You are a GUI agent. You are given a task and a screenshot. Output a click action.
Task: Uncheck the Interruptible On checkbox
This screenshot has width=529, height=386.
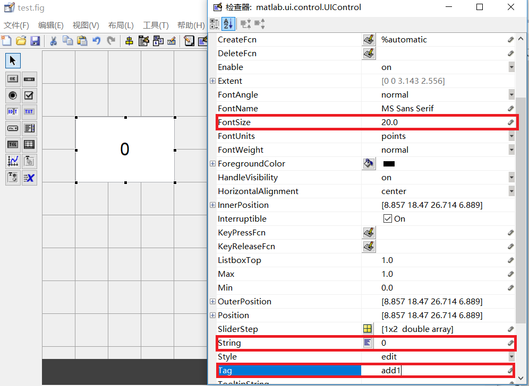388,219
